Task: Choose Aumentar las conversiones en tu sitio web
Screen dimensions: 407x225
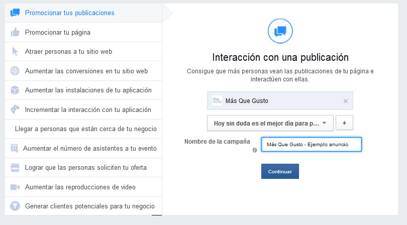Action: pyautogui.click(x=83, y=71)
